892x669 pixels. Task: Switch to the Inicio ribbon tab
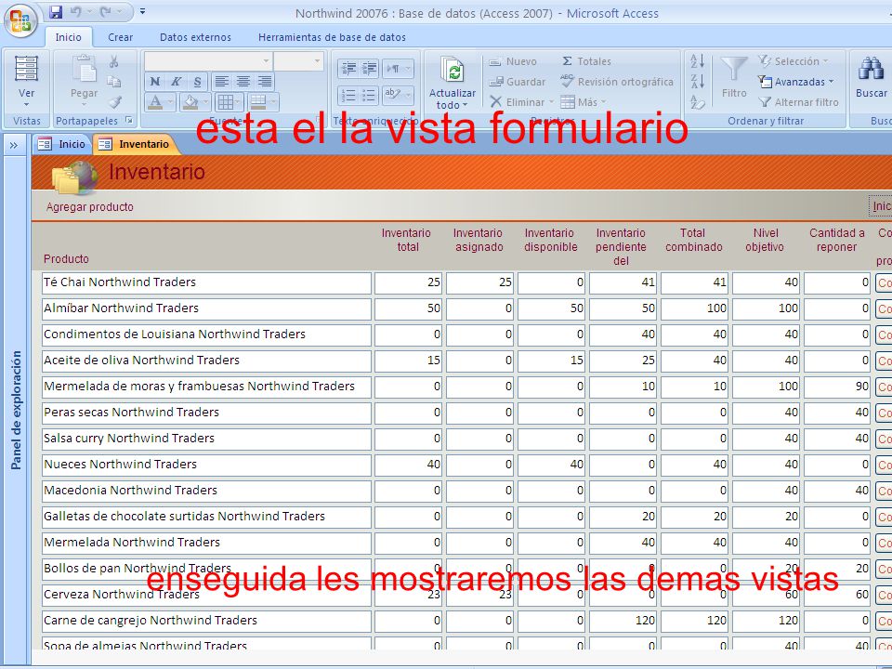coord(68,37)
